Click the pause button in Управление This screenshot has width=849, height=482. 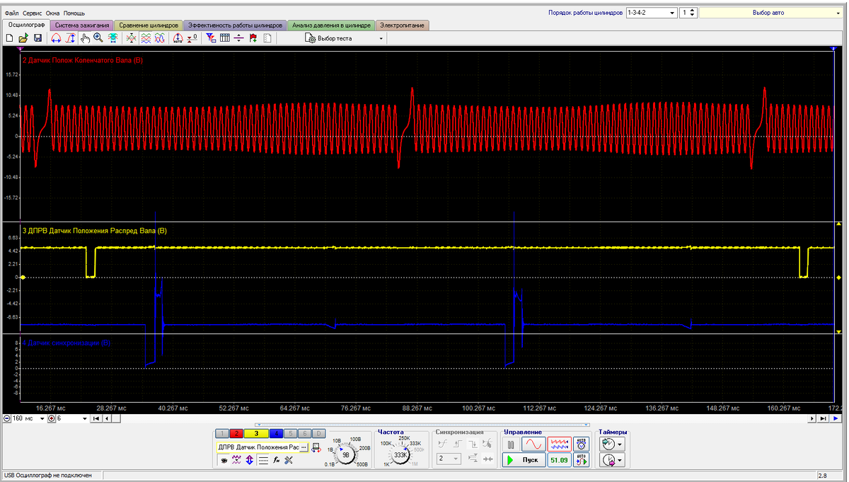coord(511,444)
